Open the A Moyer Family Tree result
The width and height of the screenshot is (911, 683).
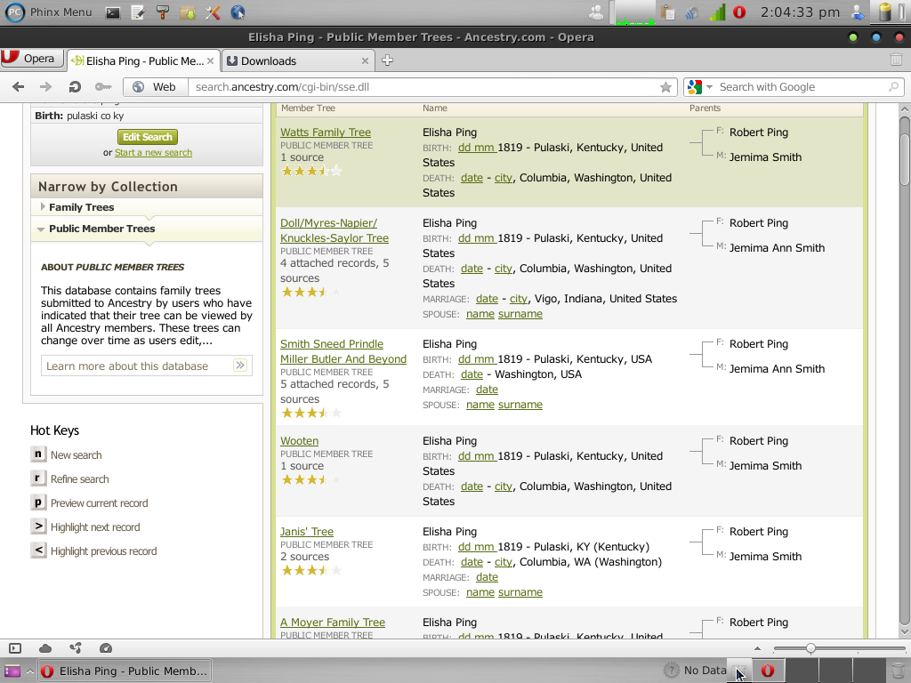333,622
